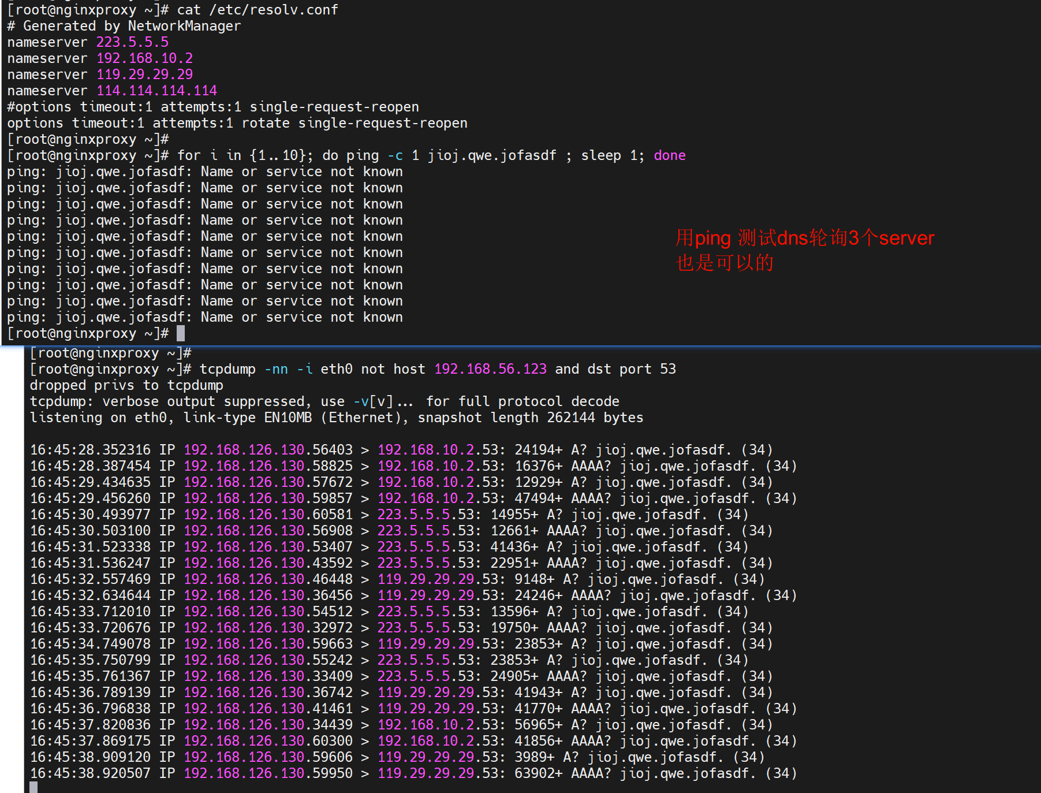
Task: Click the 16:45:38.920507 timestamp
Action: (90, 773)
